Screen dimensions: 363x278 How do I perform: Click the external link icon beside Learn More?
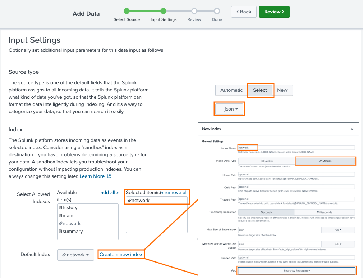point(109,176)
